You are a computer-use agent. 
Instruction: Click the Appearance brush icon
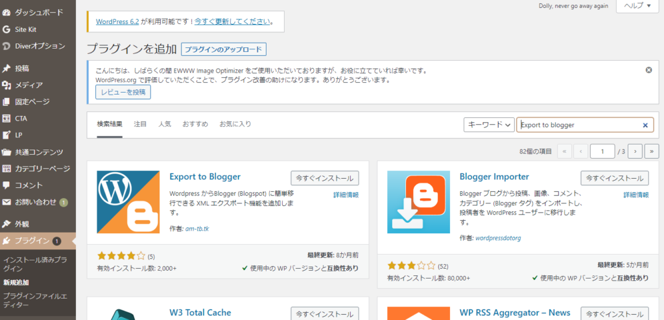(x=6, y=224)
